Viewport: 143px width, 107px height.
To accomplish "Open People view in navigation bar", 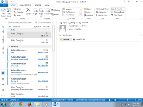I will tap(3, 84).
